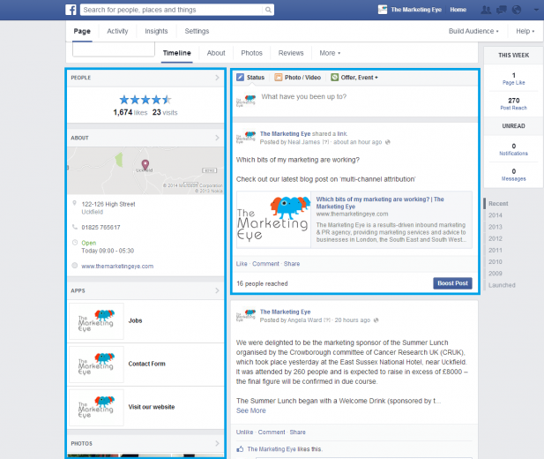This screenshot has height=459, width=544.
Task: Click page avatar on shared link post
Action: point(246,137)
